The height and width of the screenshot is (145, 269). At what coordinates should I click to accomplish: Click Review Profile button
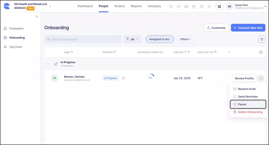coord(244,78)
